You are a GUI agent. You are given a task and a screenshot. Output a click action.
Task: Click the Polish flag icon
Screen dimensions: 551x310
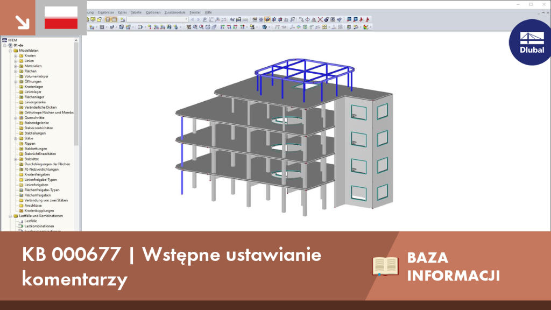61,18
